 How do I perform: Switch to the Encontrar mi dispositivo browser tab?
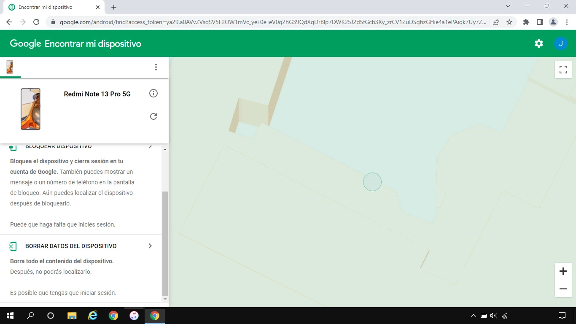point(51,7)
